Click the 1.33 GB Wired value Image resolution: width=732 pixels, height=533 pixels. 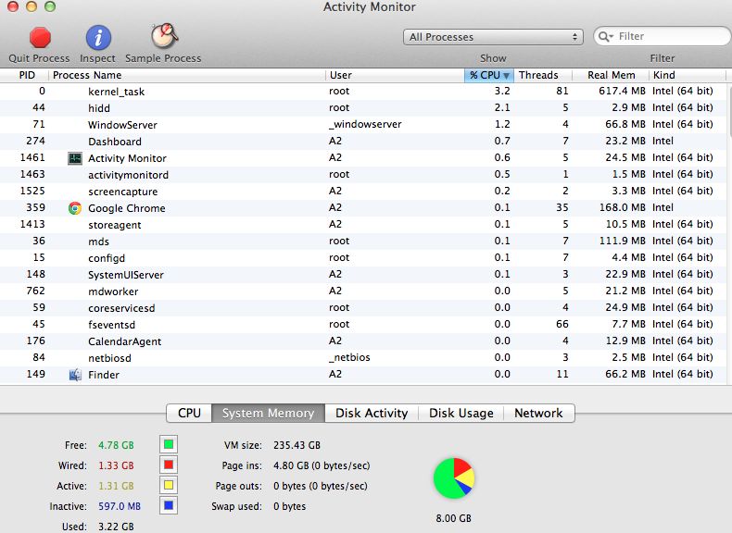tap(116, 465)
